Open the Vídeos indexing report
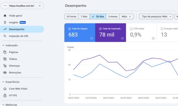Screen dimensions: 178x106 coord(22,59)
